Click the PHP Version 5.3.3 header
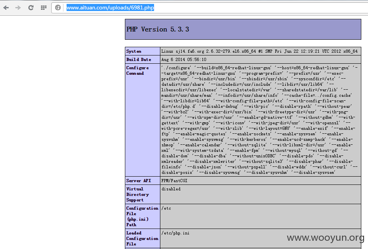This screenshot has width=368, height=249. pos(243,29)
